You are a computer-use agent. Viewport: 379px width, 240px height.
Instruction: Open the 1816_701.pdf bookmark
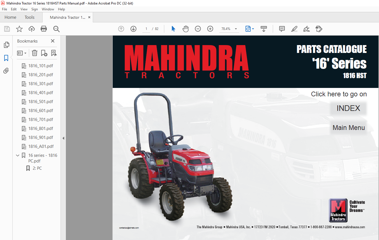(x=41, y=120)
